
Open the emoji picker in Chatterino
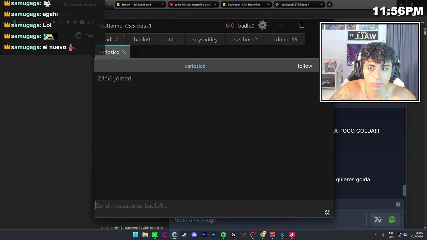coord(328,213)
